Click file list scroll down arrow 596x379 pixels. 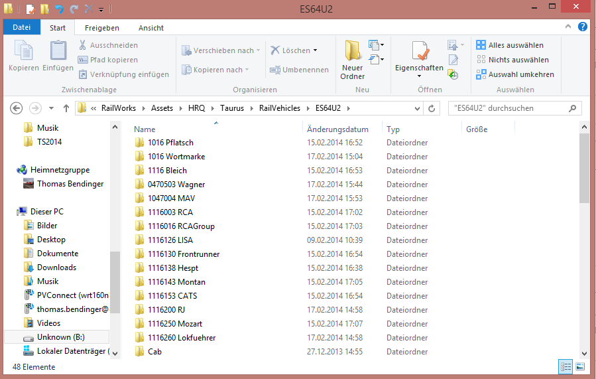pos(584,354)
